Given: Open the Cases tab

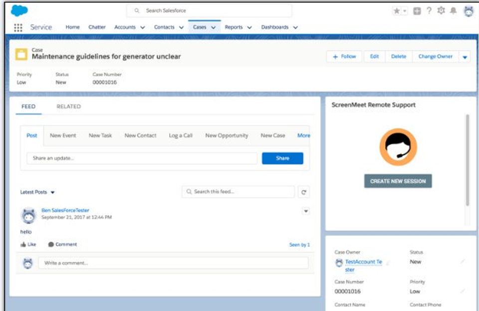Looking at the screenshot, I should pos(200,27).
